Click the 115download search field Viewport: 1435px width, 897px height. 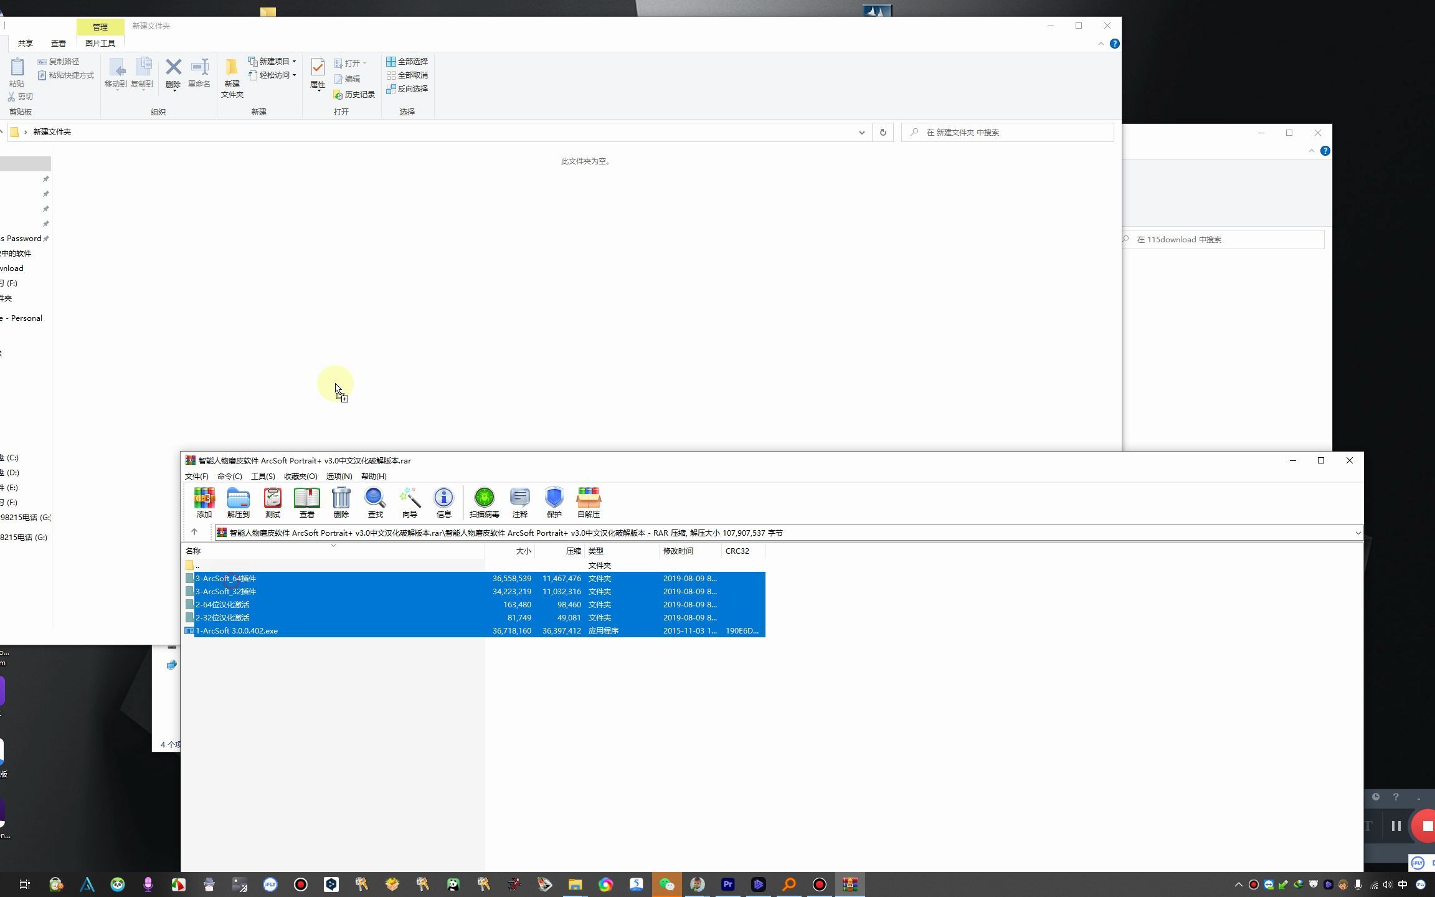pyautogui.click(x=1223, y=239)
